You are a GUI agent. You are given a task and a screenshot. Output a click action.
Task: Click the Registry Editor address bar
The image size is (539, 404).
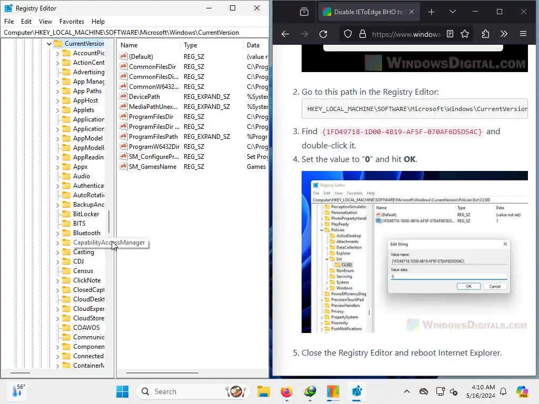[134, 32]
